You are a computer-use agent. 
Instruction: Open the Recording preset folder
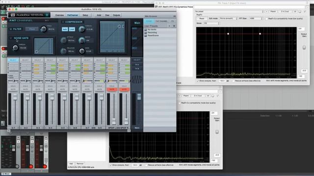pyautogui.click(x=152, y=32)
